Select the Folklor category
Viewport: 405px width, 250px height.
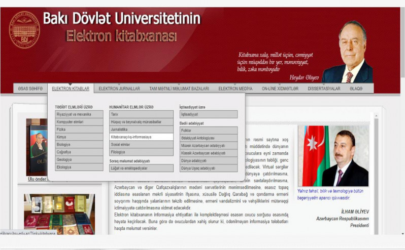(209, 131)
